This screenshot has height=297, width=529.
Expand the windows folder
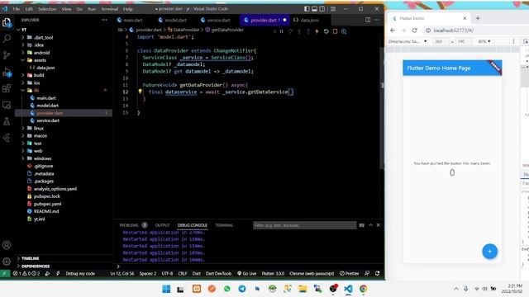[42, 158]
